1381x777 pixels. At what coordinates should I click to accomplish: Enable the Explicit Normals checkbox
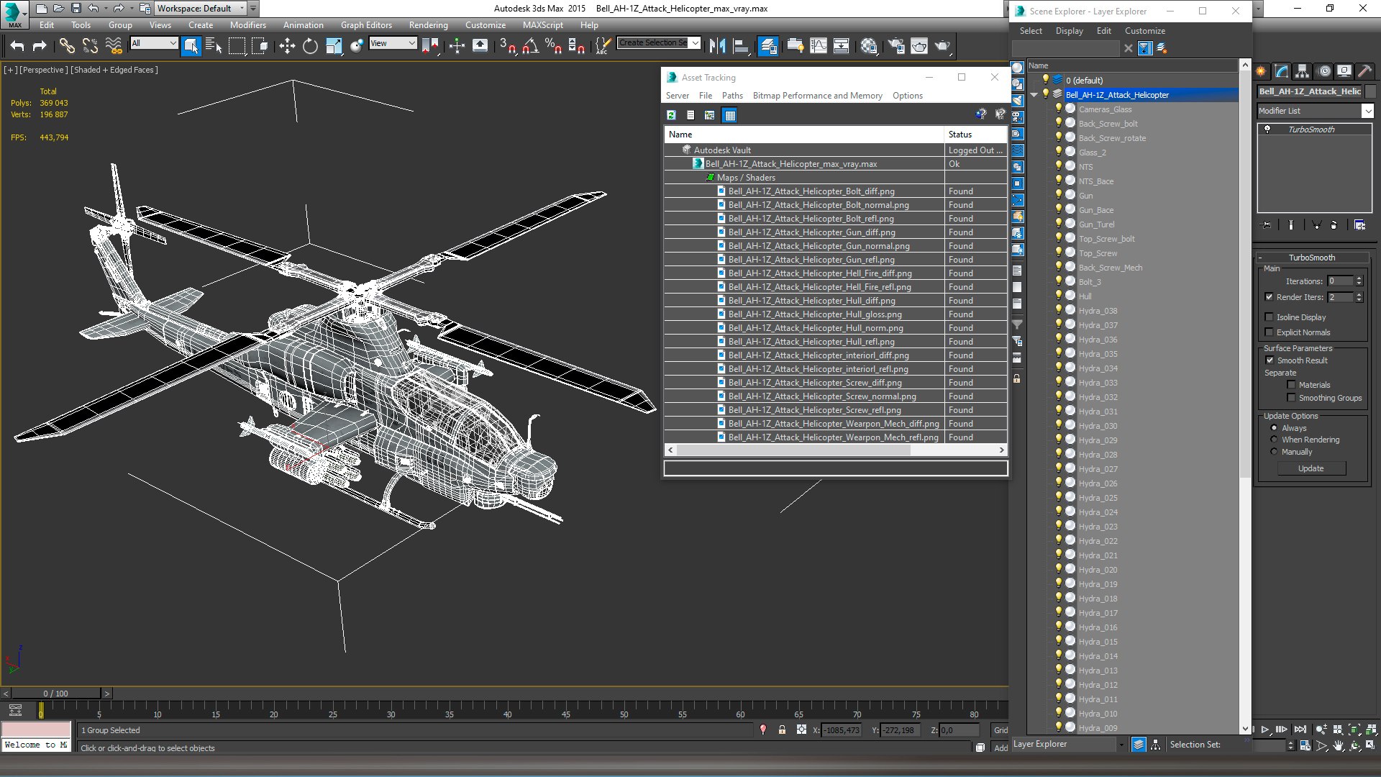click(x=1270, y=332)
